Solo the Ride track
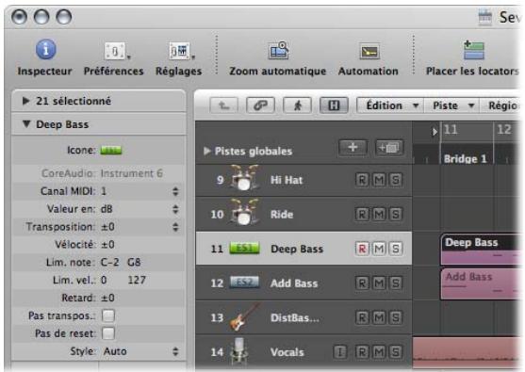 (x=396, y=214)
